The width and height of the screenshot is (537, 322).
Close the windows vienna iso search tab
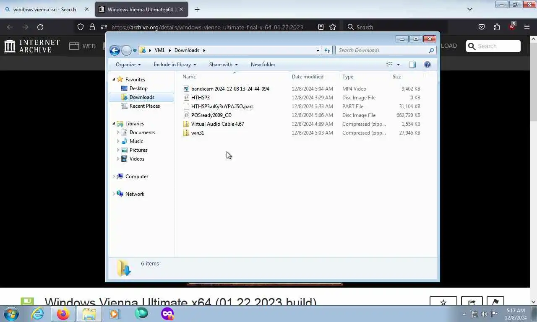86,9
